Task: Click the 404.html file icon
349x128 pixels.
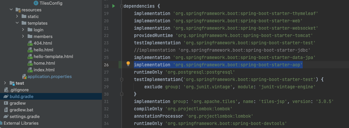Action: (30, 43)
